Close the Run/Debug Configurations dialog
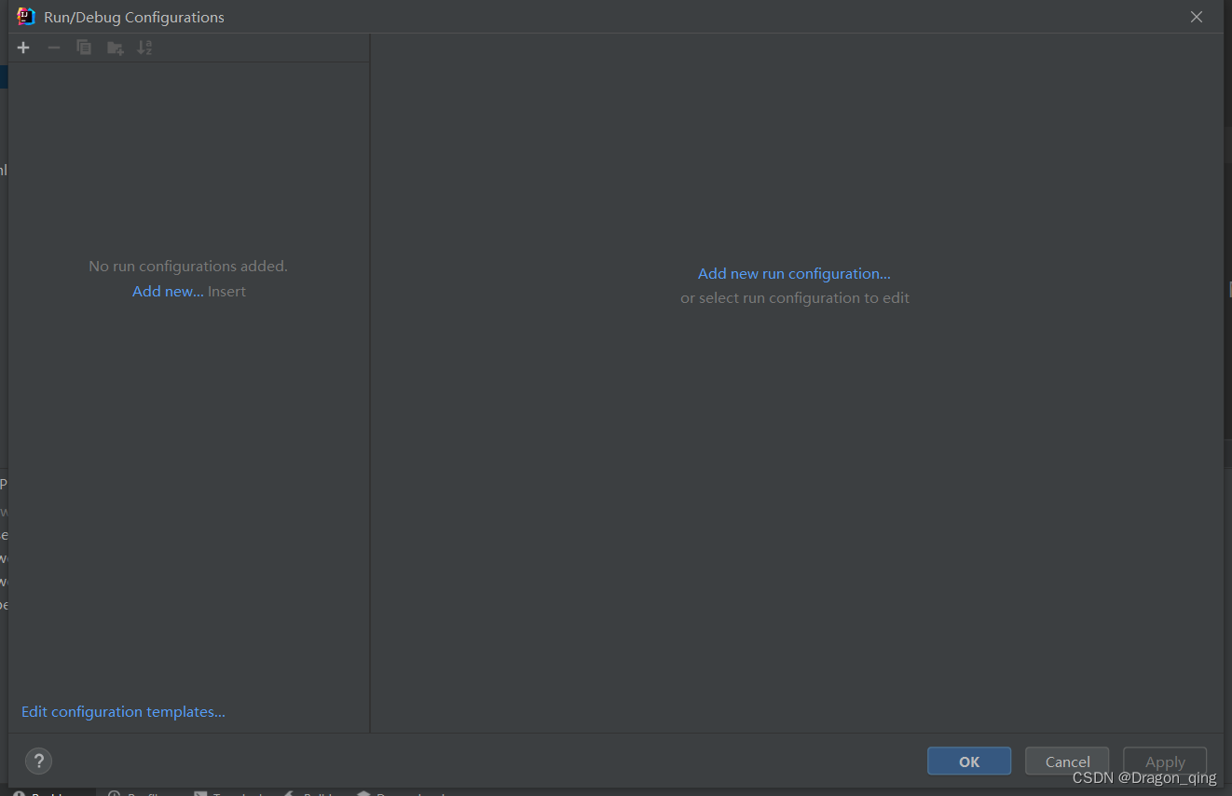This screenshot has height=796, width=1232. (1197, 17)
